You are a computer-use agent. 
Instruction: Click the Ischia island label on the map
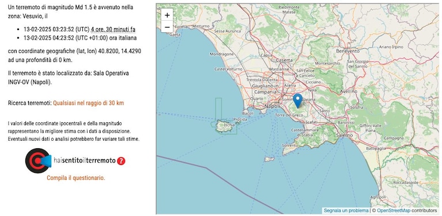coord(229,125)
